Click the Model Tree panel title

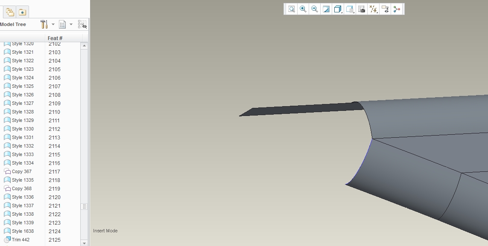[x=13, y=24]
